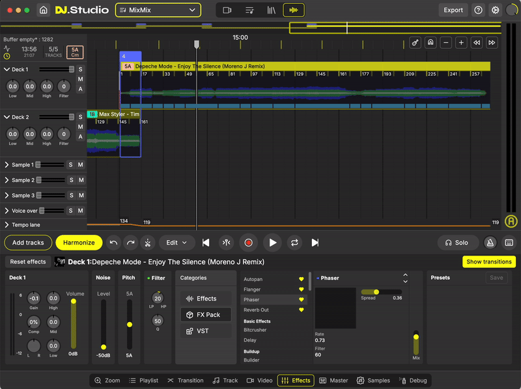The image size is (521, 389).
Task: Click the metronome icon next to Solo
Action: tap(490, 243)
